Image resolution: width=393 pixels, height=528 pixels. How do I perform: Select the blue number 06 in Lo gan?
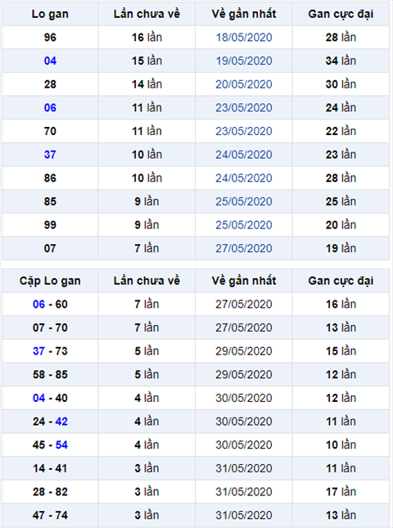(50, 108)
